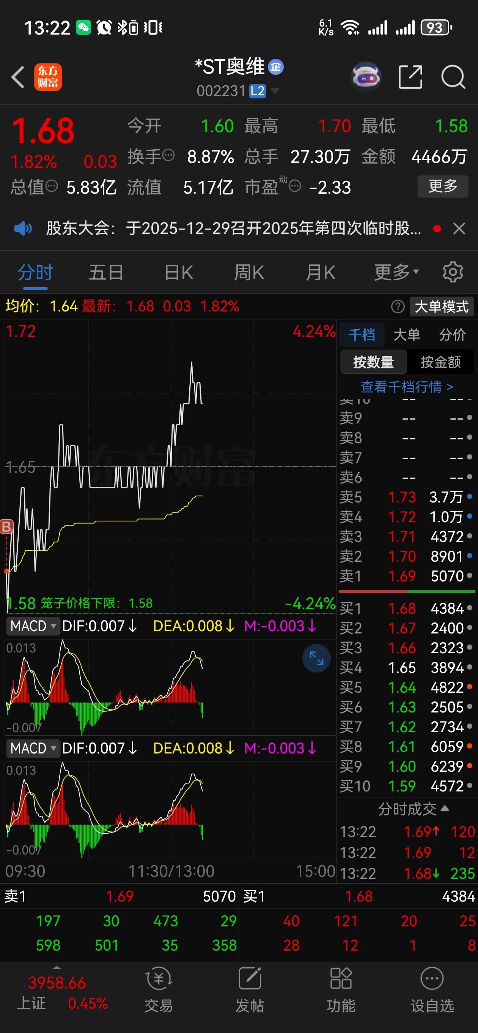Viewport: 478px width, 1033px height.
Task: Tap the 卖1 row at 1.69 in order book
Action: [406, 576]
